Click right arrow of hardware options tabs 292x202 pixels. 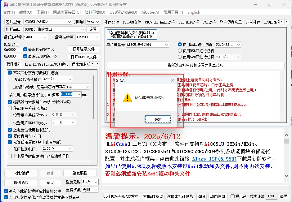click(97, 63)
